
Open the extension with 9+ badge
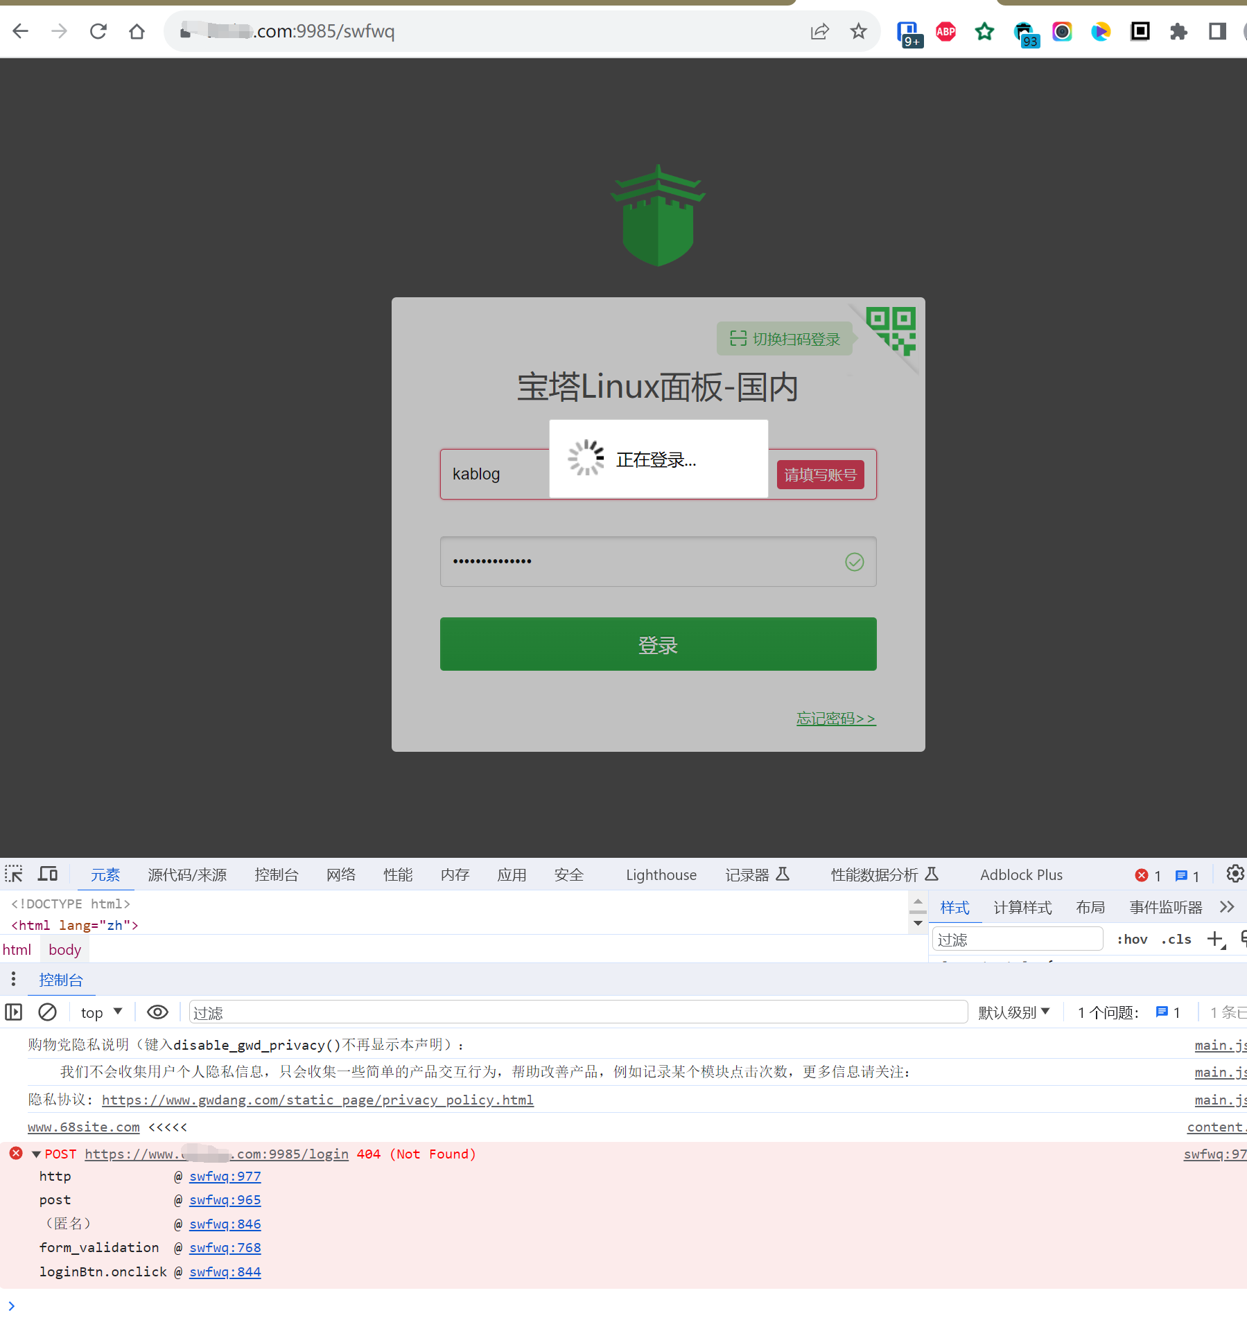click(x=909, y=33)
